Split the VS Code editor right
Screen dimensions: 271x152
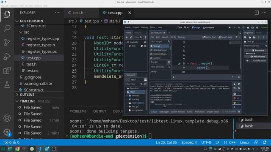(x=257, y=13)
